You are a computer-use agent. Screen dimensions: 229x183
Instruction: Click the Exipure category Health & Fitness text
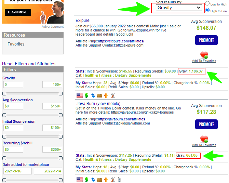(117, 75)
